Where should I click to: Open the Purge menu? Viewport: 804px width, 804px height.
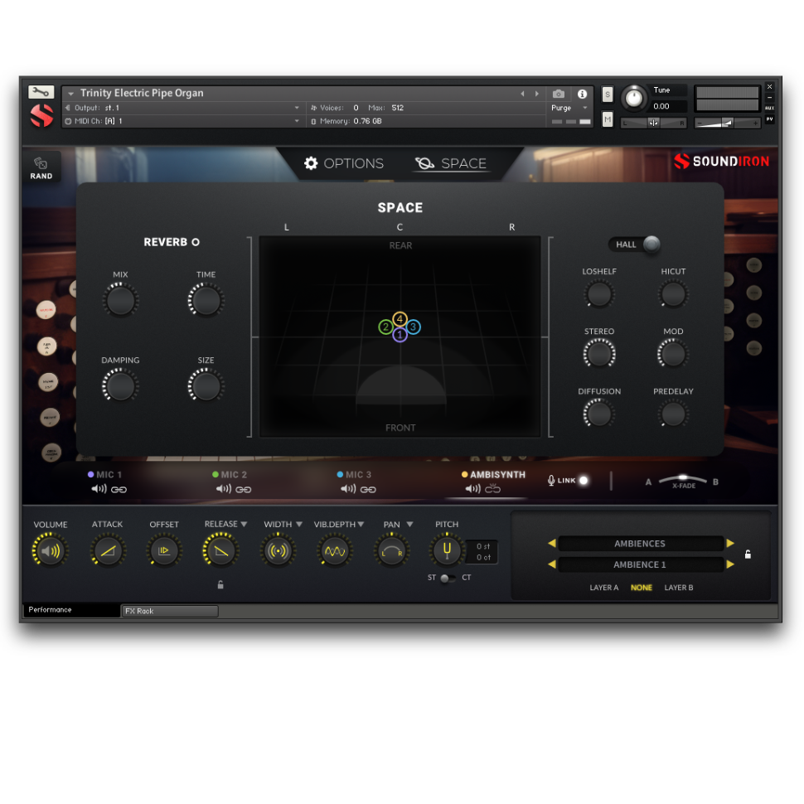569,108
